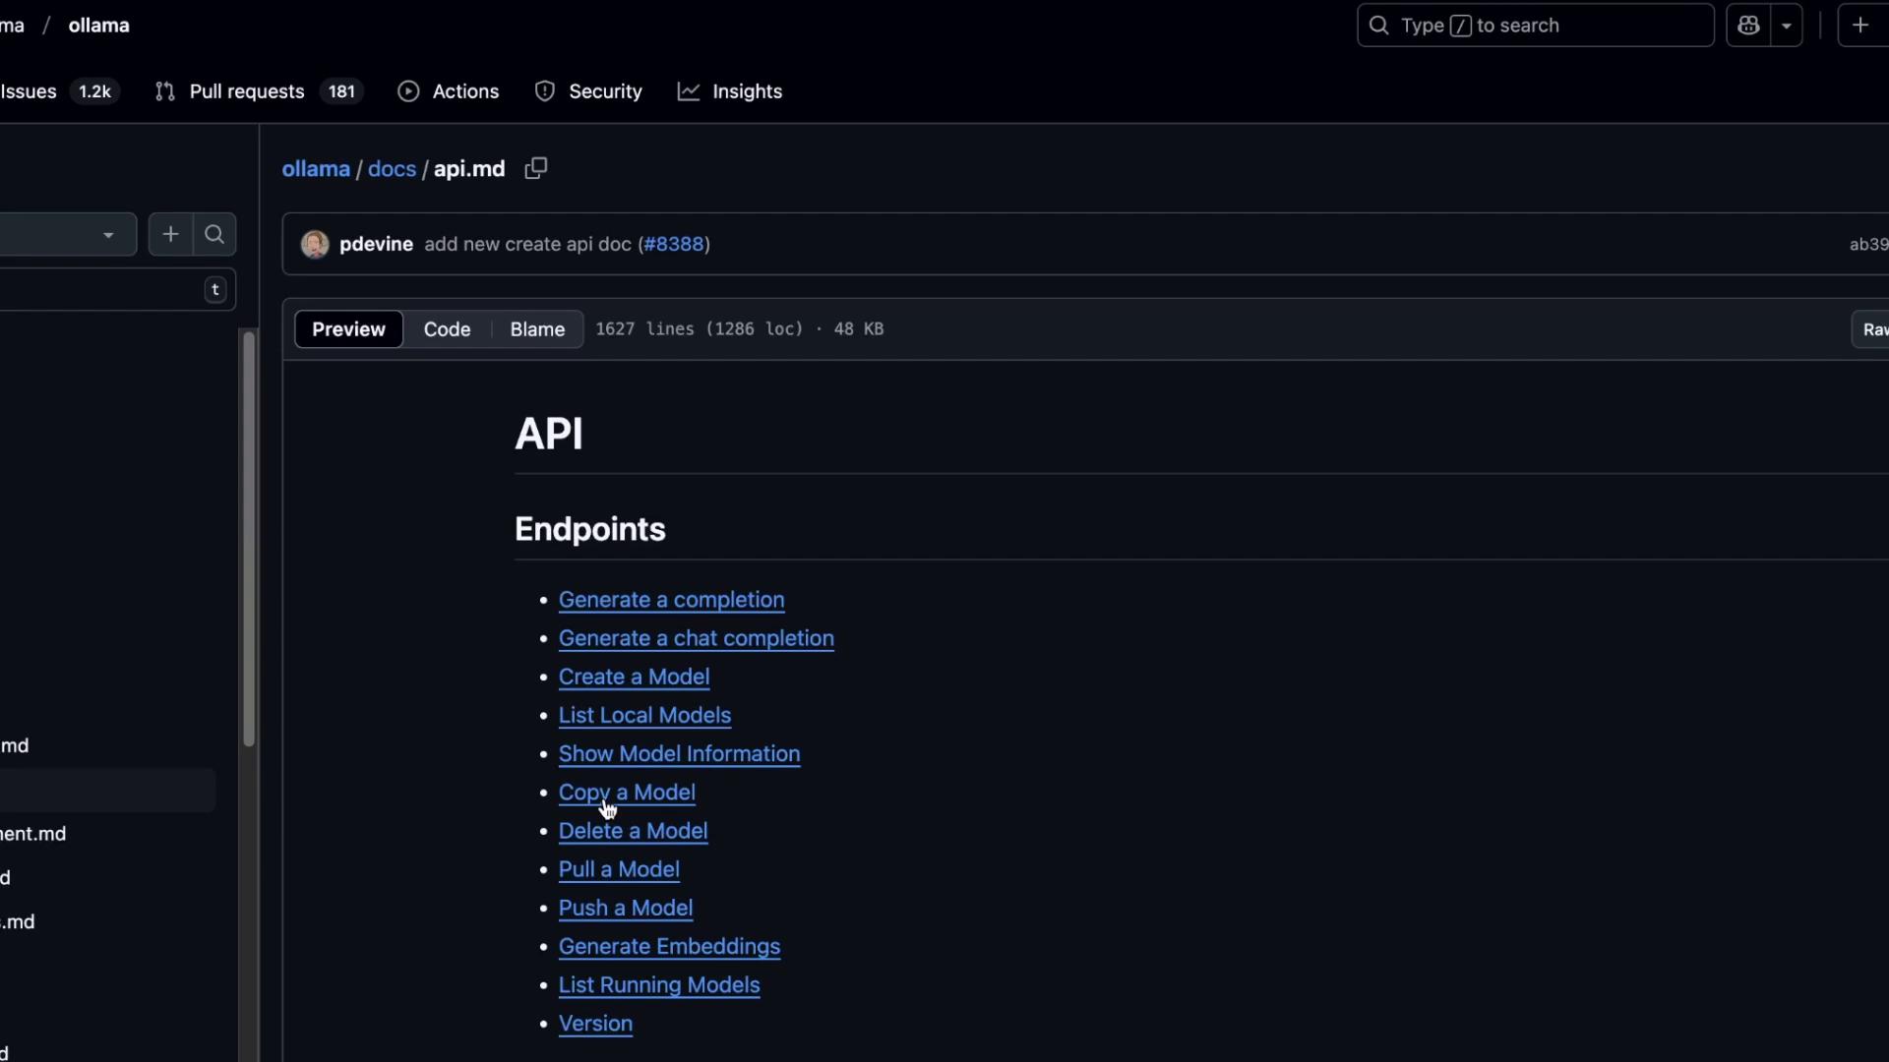
Task: Follow the Generate a chat completion link
Action: tap(696, 638)
